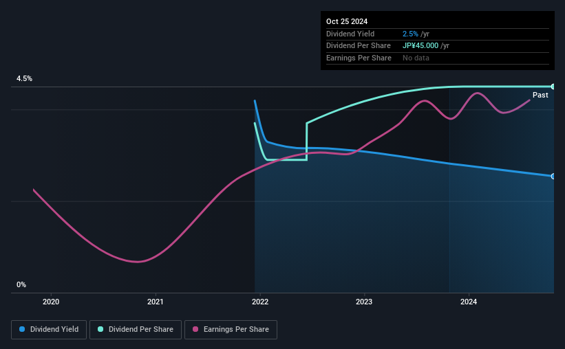Click the 2024 x-axis label

point(469,302)
